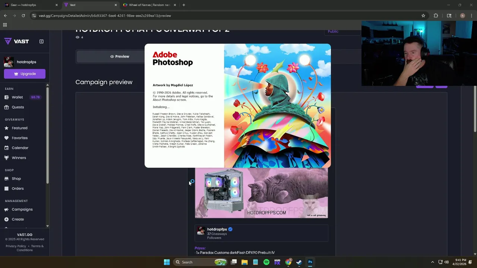Show hidden system tray icons

click(432, 262)
